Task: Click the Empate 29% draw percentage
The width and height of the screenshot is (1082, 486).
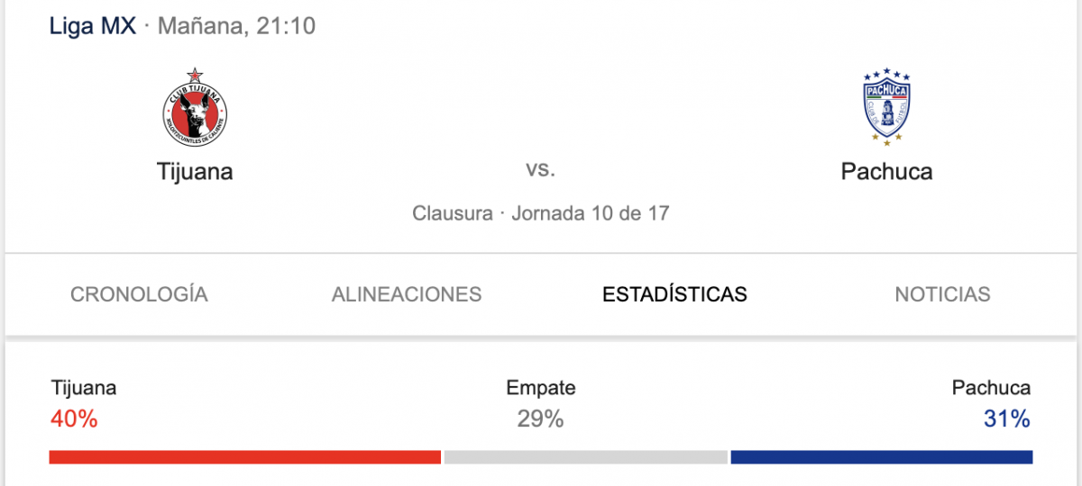Action: (x=540, y=418)
